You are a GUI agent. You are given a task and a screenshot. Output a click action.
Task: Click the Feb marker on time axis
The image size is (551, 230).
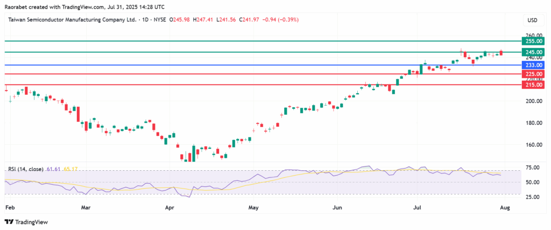[9, 206]
